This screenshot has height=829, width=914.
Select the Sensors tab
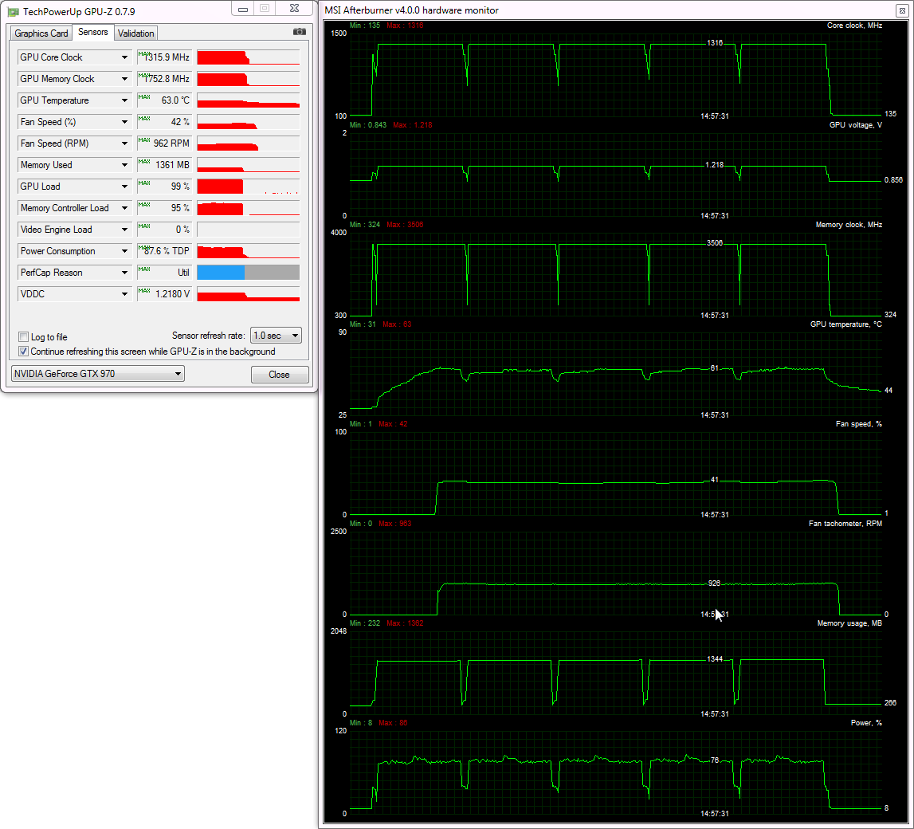click(x=92, y=32)
